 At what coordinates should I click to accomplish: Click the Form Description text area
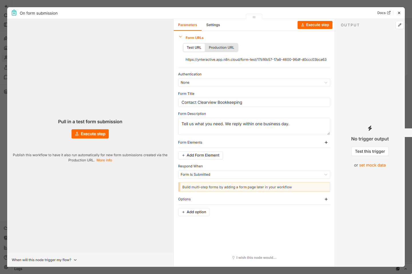click(x=254, y=126)
